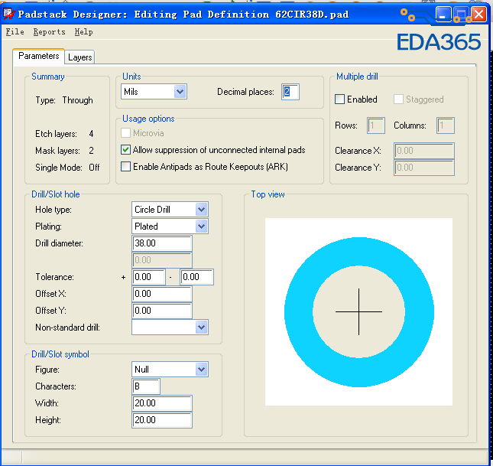Open the Reports menu

pyautogui.click(x=50, y=32)
